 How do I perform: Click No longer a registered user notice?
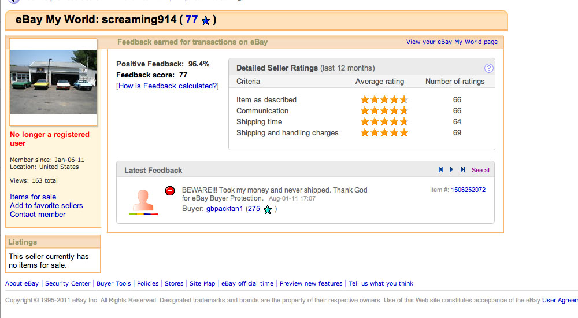(50, 139)
